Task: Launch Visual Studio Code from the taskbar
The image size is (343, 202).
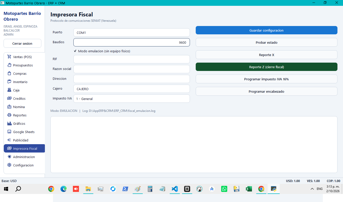Action: tap(175, 189)
